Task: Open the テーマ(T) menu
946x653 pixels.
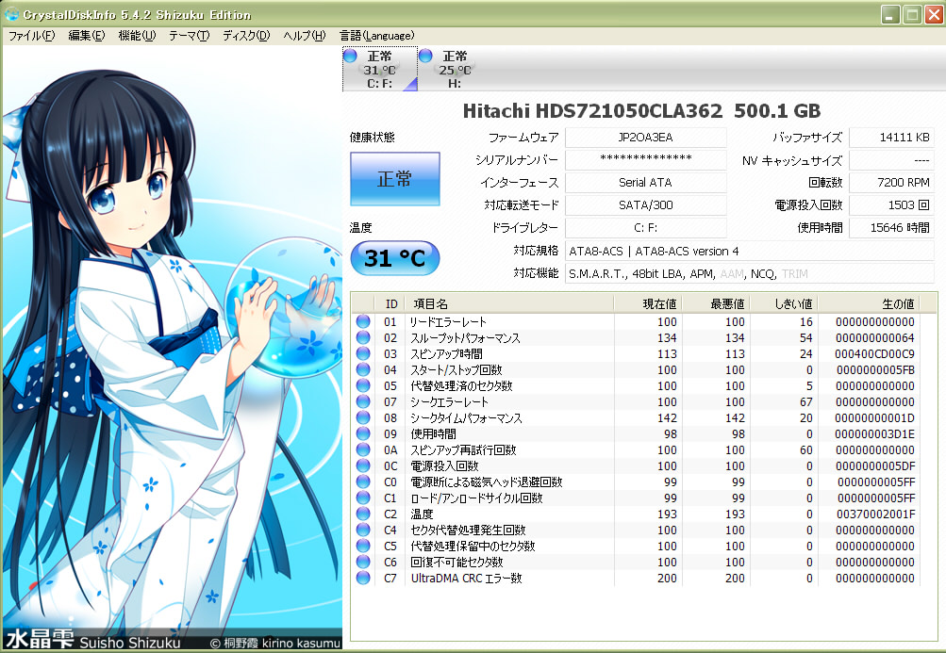Action: coord(189,36)
